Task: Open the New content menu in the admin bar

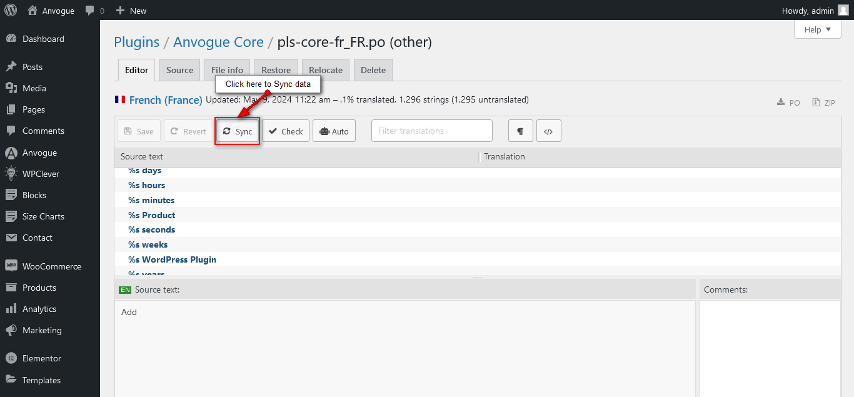Action: pos(131,11)
